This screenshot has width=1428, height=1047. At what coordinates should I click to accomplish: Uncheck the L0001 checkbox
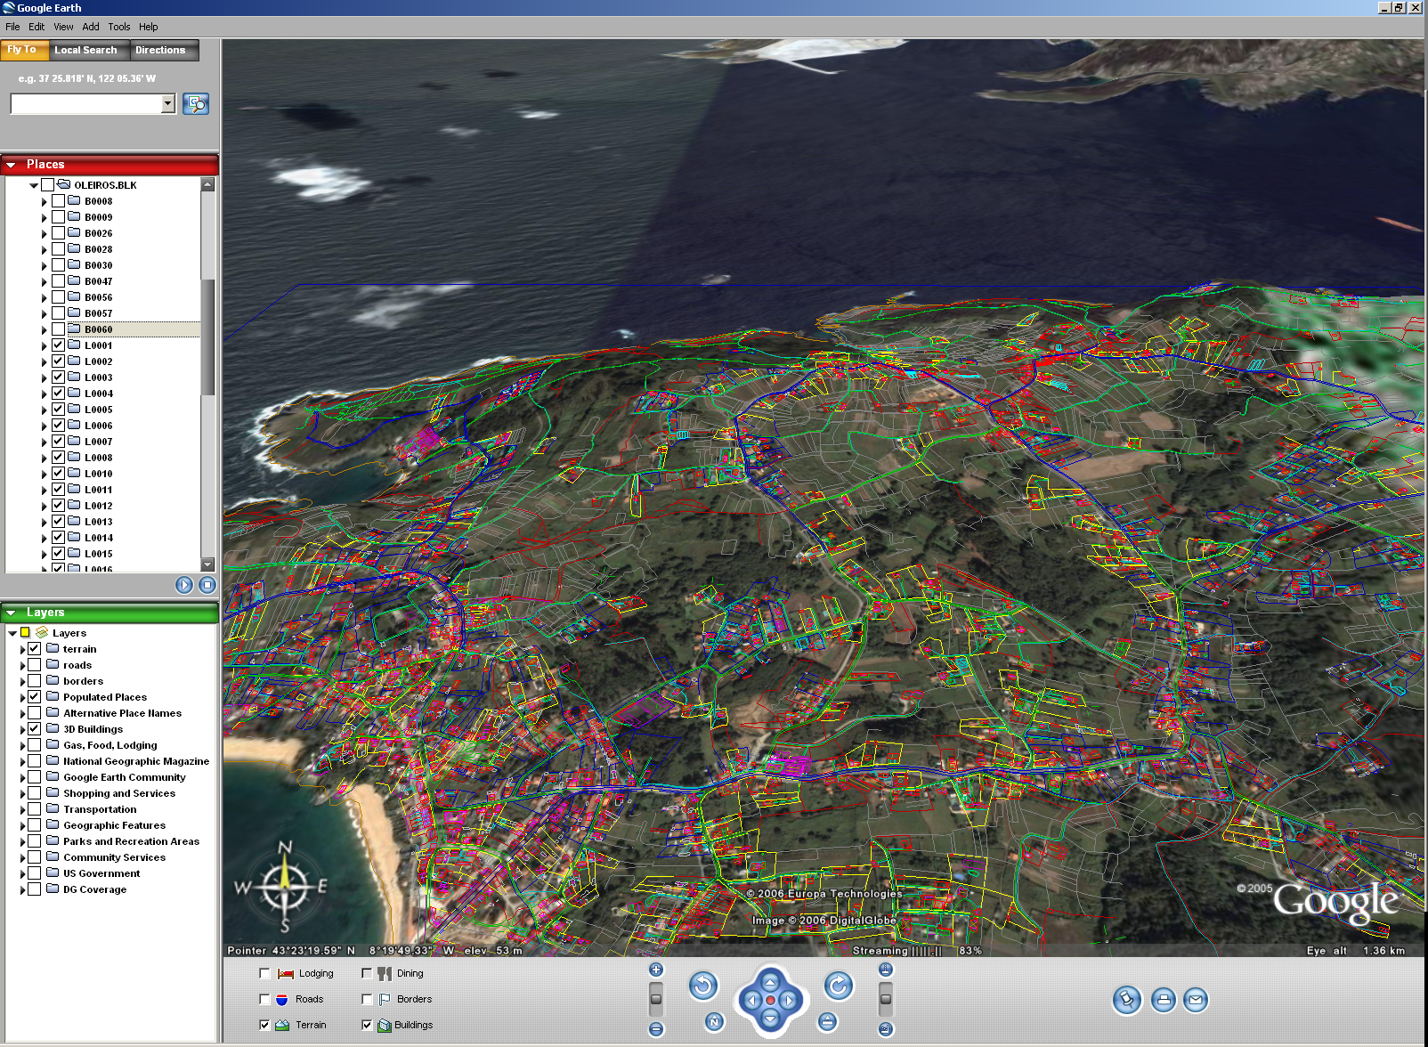58,345
